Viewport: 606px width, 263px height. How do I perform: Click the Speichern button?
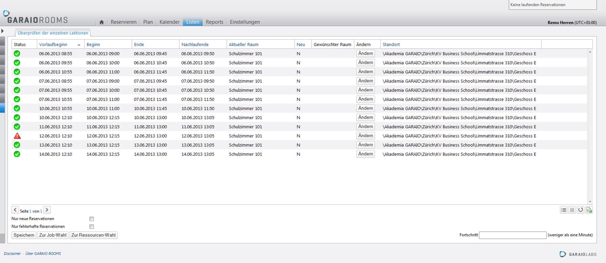(24, 235)
